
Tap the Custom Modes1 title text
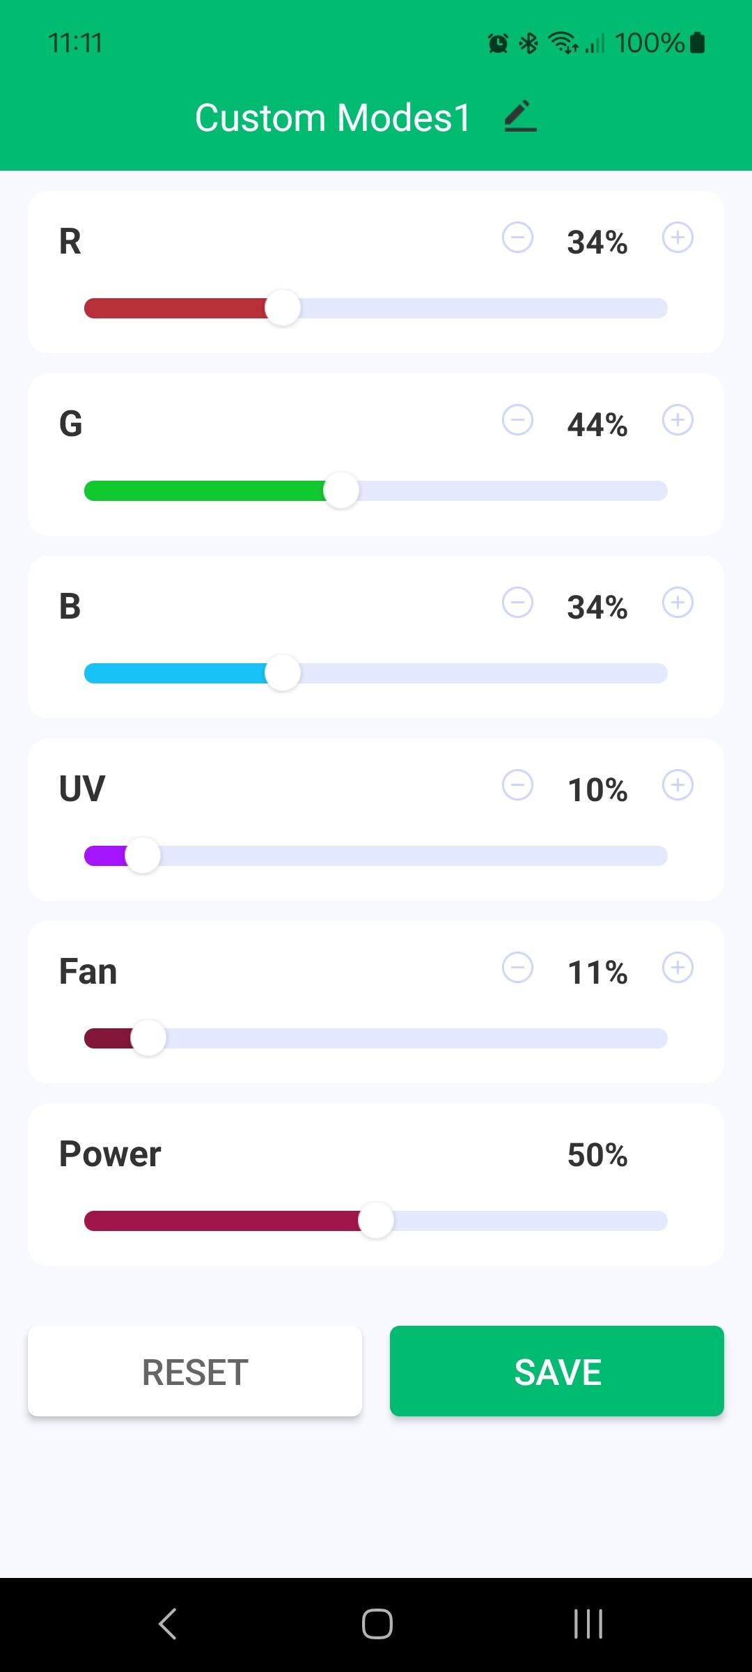tap(333, 118)
